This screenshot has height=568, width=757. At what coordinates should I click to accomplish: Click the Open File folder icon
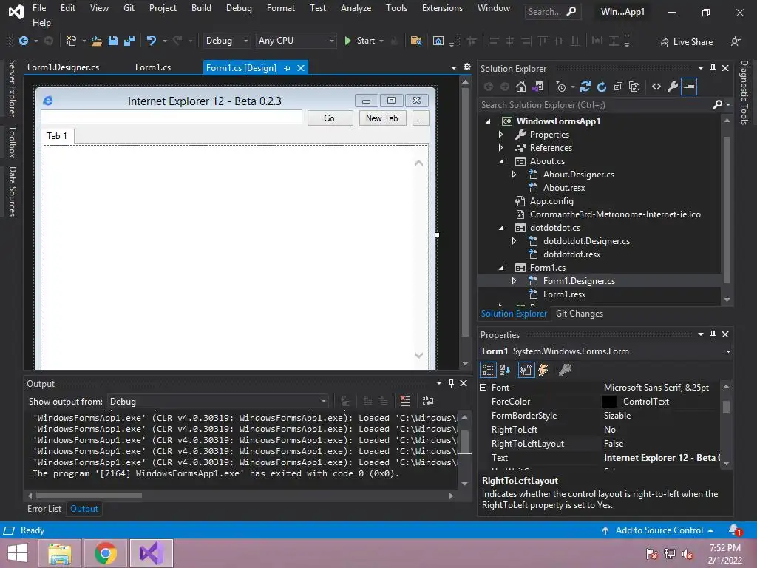pos(97,41)
